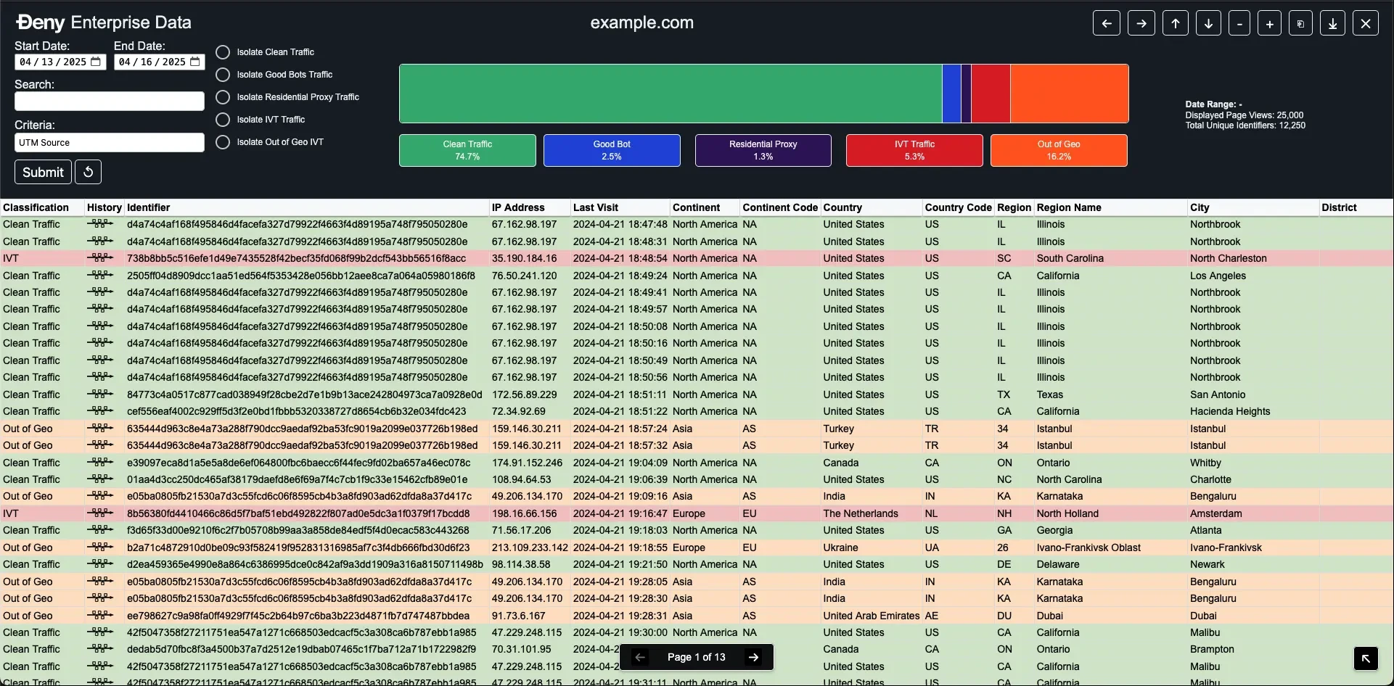Click the left arrow toolbar button

tap(1107, 23)
